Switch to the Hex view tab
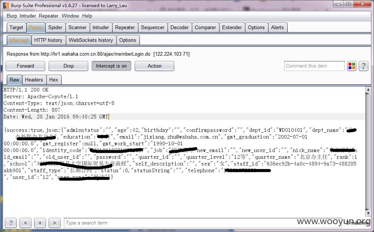 click(x=53, y=80)
